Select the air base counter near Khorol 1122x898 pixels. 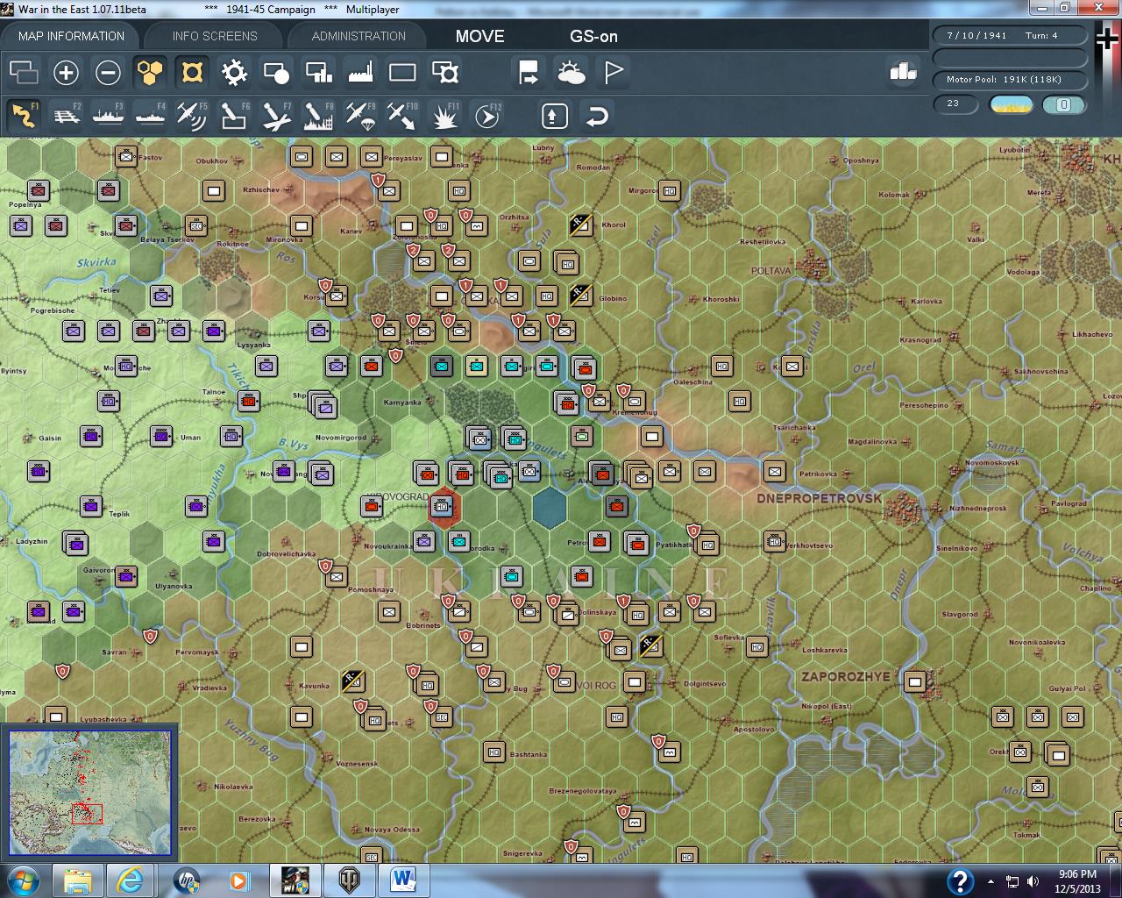[x=580, y=224]
